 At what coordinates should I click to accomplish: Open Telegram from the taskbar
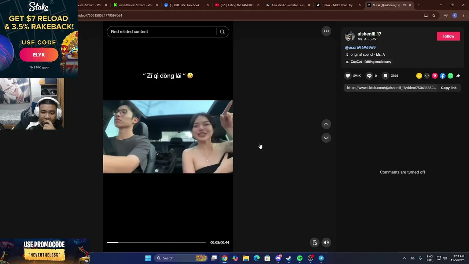(x=321, y=258)
